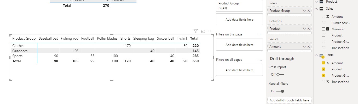Check the Transaction# checkbox under Sales
The height and width of the screenshot is (104, 358).
(x=324, y=48)
